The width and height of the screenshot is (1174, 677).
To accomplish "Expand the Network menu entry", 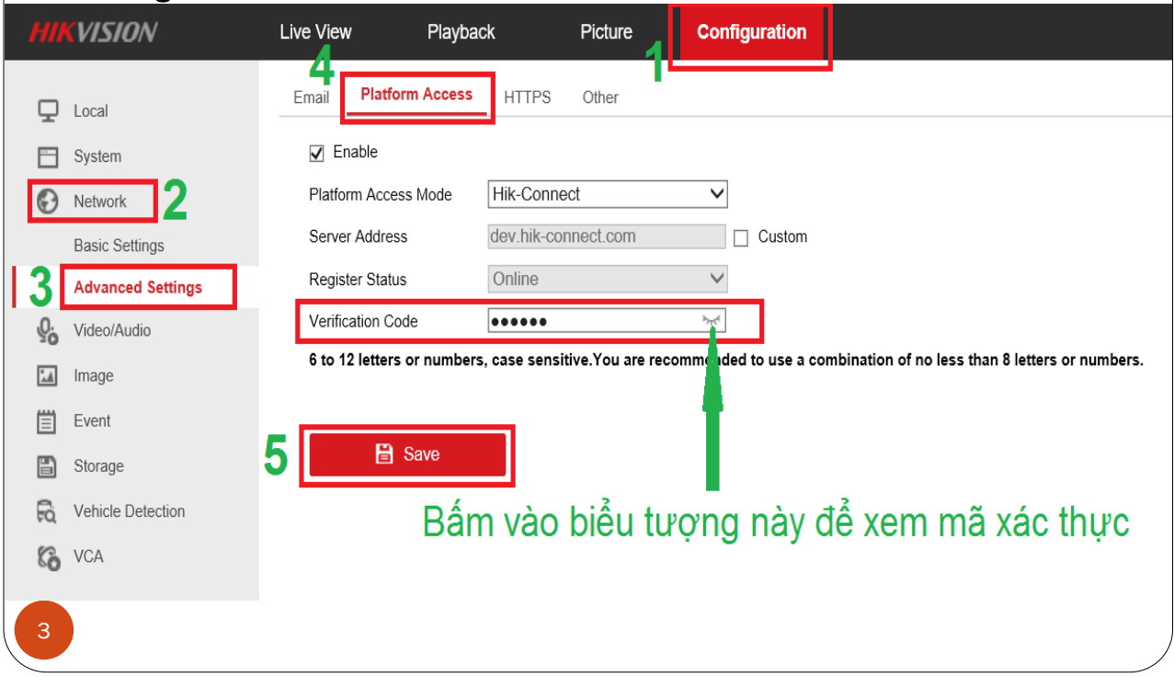I will coord(100,201).
